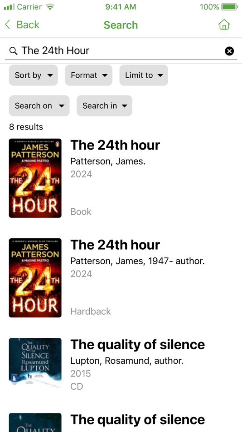Tap the Wi-Fi icon in status bar
Viewport: 242px width, 432px height.
(x=50, y=7)
